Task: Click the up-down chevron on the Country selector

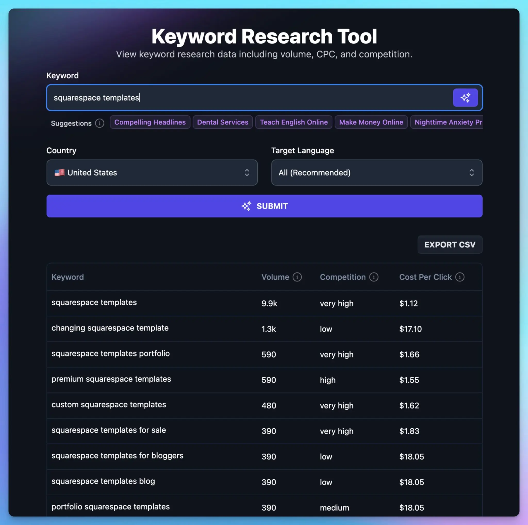Action: (x=247, y=173)
